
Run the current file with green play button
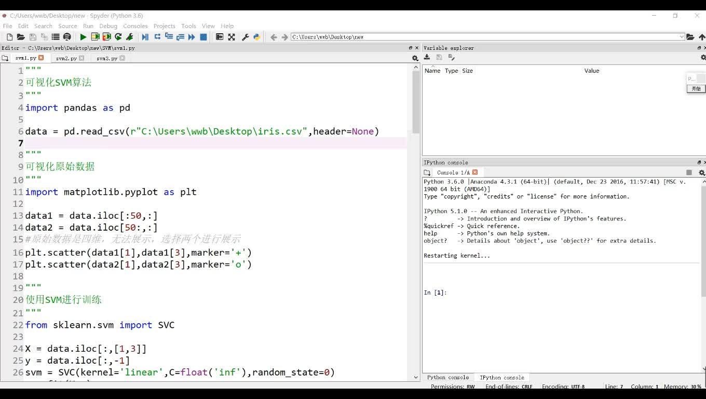point(83,37)
